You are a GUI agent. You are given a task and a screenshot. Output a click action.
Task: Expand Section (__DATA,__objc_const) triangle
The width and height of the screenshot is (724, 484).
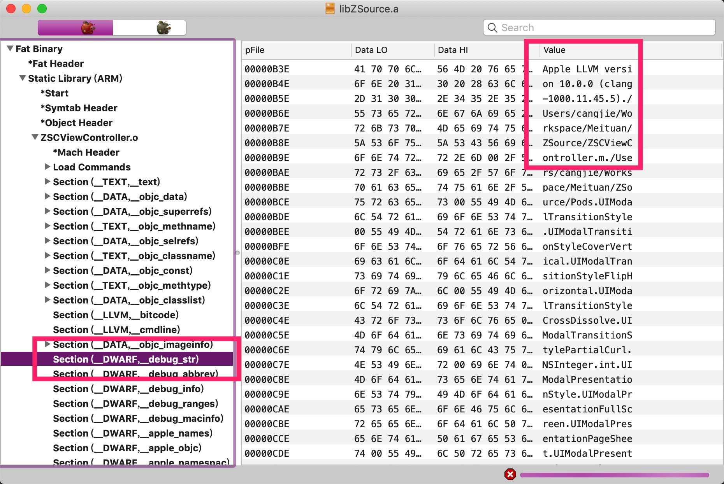click(47, 270)
